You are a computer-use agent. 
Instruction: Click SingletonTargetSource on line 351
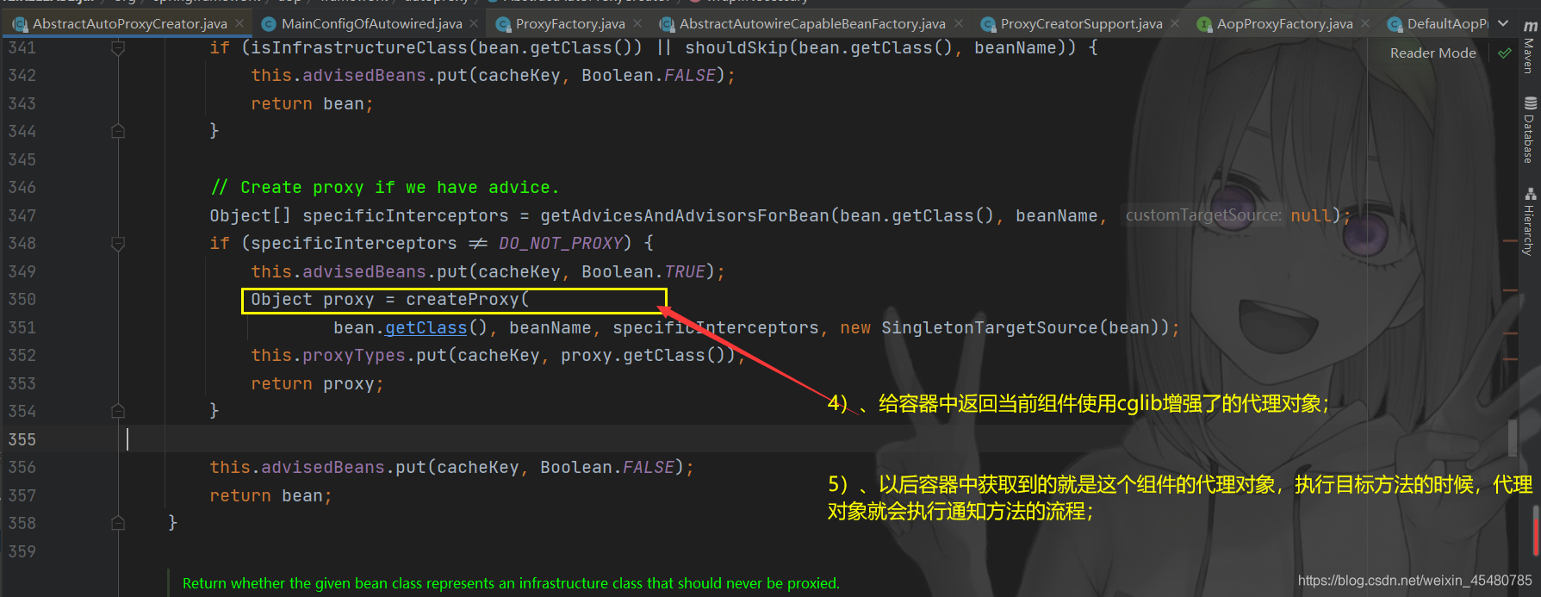click(x=989, y=327)
